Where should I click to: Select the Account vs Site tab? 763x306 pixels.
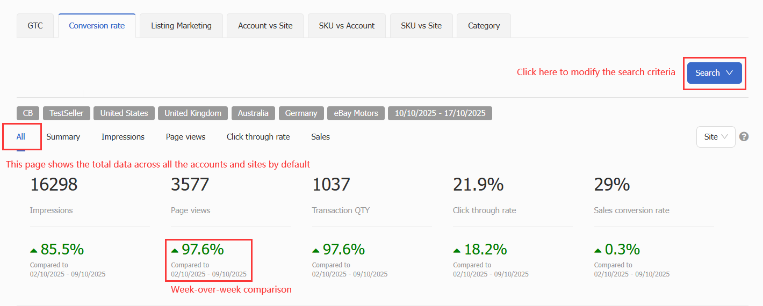click(265, 26)
